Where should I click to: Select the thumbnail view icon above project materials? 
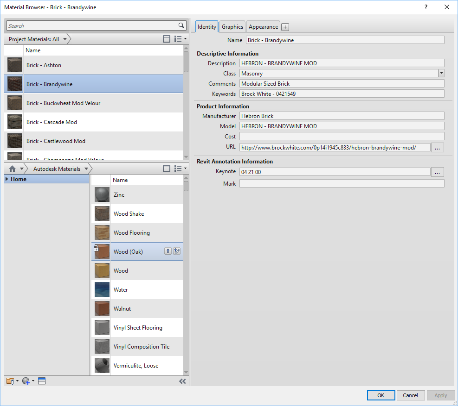[x=167, y=39]
